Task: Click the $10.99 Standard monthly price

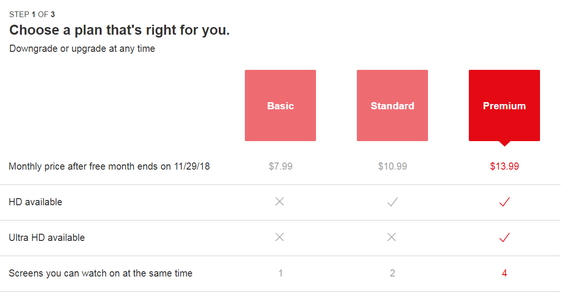Action: pos(392,166)
